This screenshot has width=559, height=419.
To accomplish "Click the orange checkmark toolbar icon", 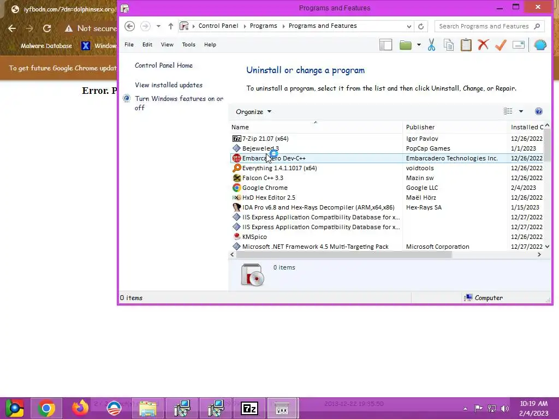I will [x=501, y=45].
